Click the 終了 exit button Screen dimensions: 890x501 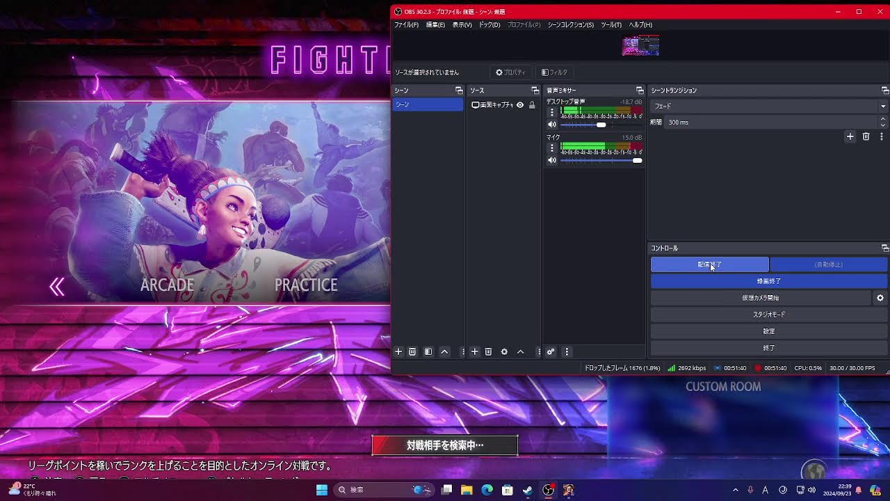(769, 348)
